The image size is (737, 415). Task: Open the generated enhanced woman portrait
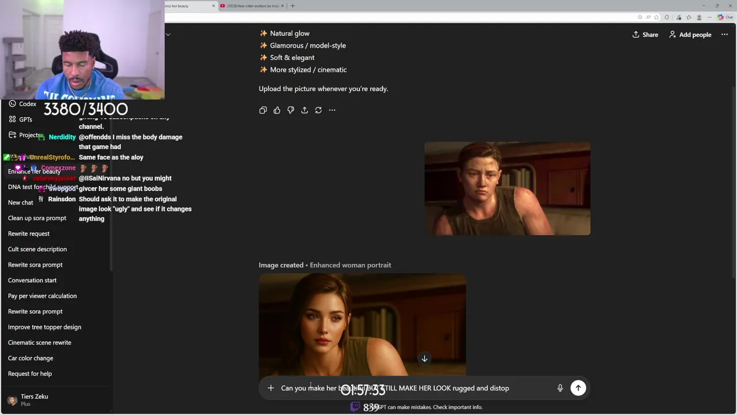point(362,325)
